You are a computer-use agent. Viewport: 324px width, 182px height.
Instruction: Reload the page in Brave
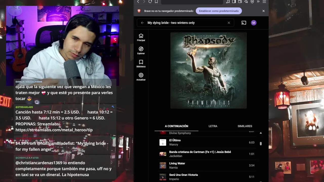tap(150, 2)
